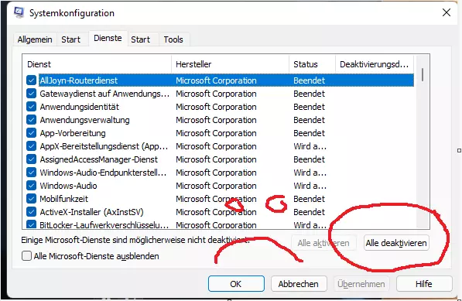
Task: Click the Abbrechen button
Action: tap(299, 284)
